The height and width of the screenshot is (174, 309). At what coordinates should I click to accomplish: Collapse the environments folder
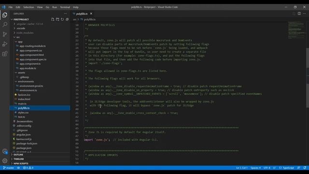[x=26, y=82]
